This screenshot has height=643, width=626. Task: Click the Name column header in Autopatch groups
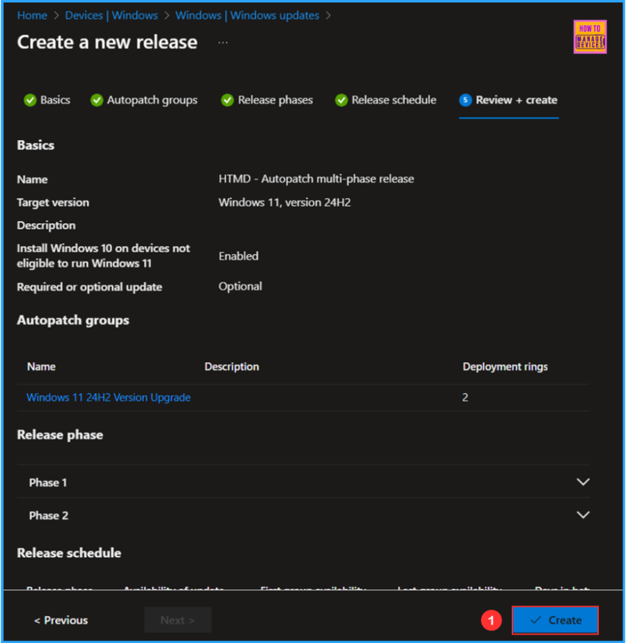[x=41, y=367]
